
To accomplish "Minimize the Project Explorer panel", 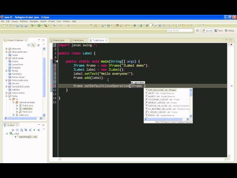I will (x=39, y=40).
